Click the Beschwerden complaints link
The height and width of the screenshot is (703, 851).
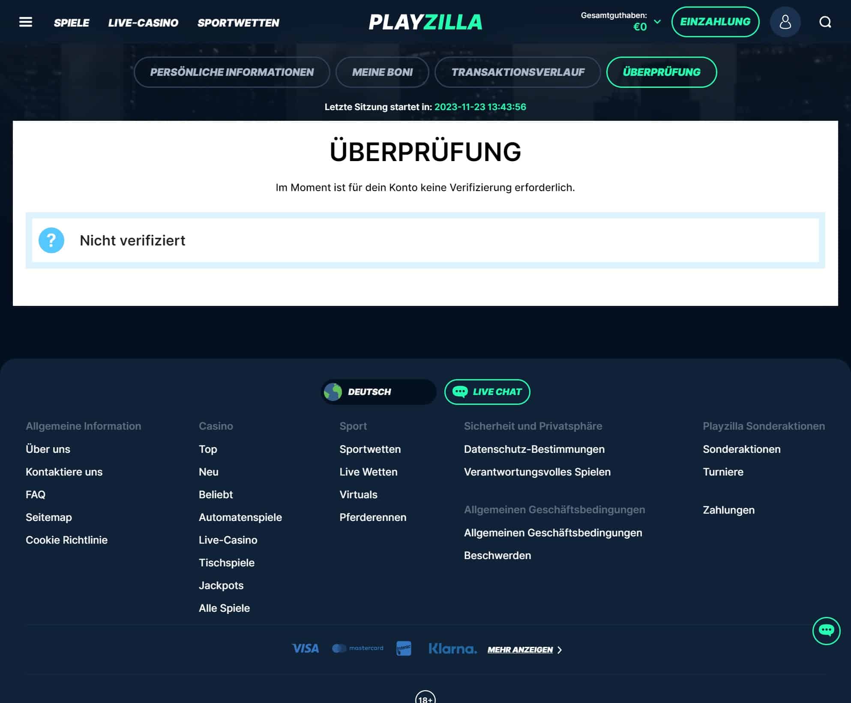point(497,555)
